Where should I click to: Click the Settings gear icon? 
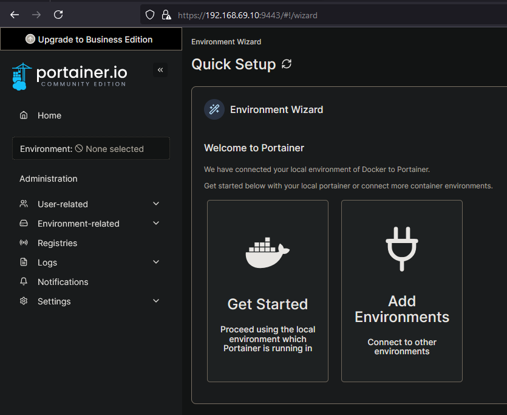pyautogui.click(x=23, y=301)
